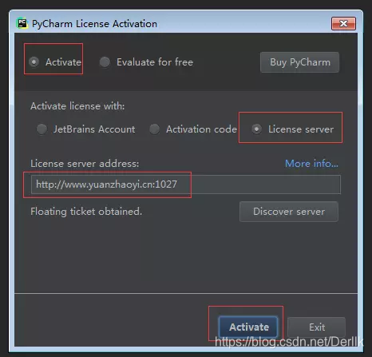This screenshot has height=357, width=372.
Task: Click the PyCharm License Activation title text
Action: (x=94, y=24)
